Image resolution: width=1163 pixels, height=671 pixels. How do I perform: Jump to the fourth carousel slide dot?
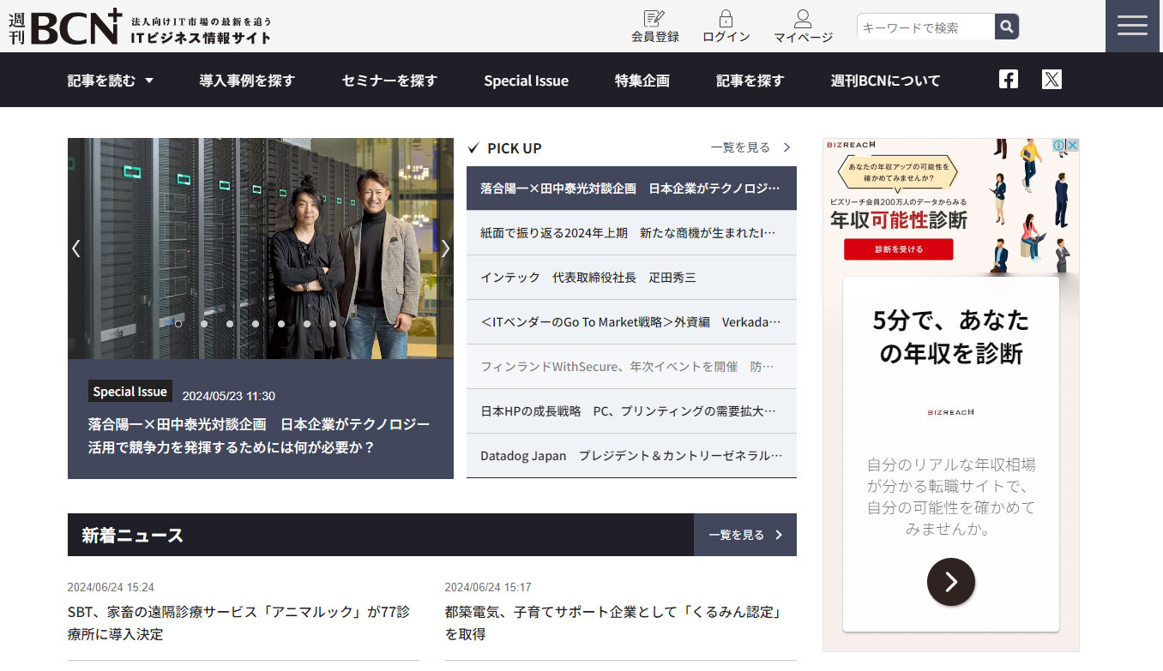(x=256, y=324)
